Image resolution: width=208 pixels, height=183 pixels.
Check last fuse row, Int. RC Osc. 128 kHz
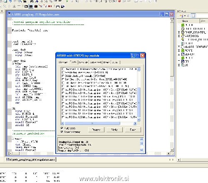tap(63, 117)
